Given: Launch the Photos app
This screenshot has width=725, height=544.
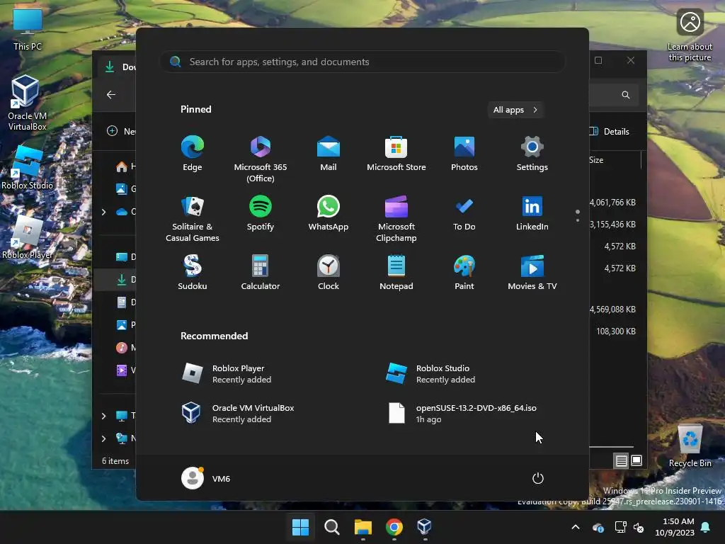Looking at the screenshot, I should coord(464,154).
